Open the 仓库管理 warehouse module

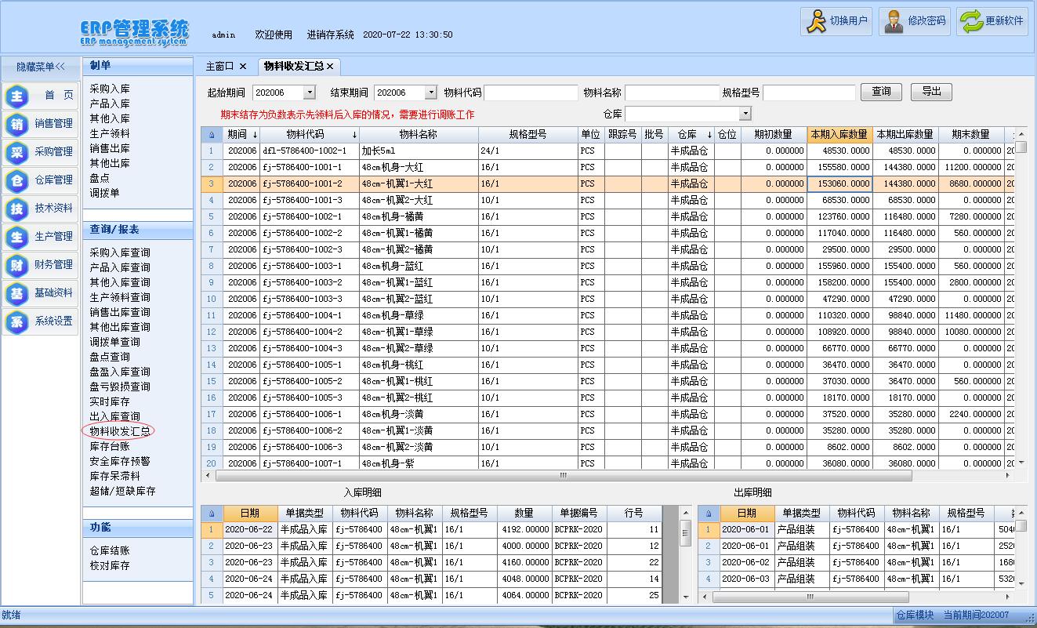pyautogui.click(x=41, y=180)
